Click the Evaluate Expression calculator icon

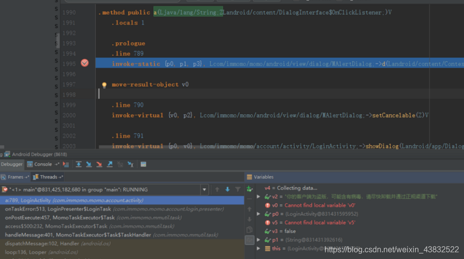143,164
